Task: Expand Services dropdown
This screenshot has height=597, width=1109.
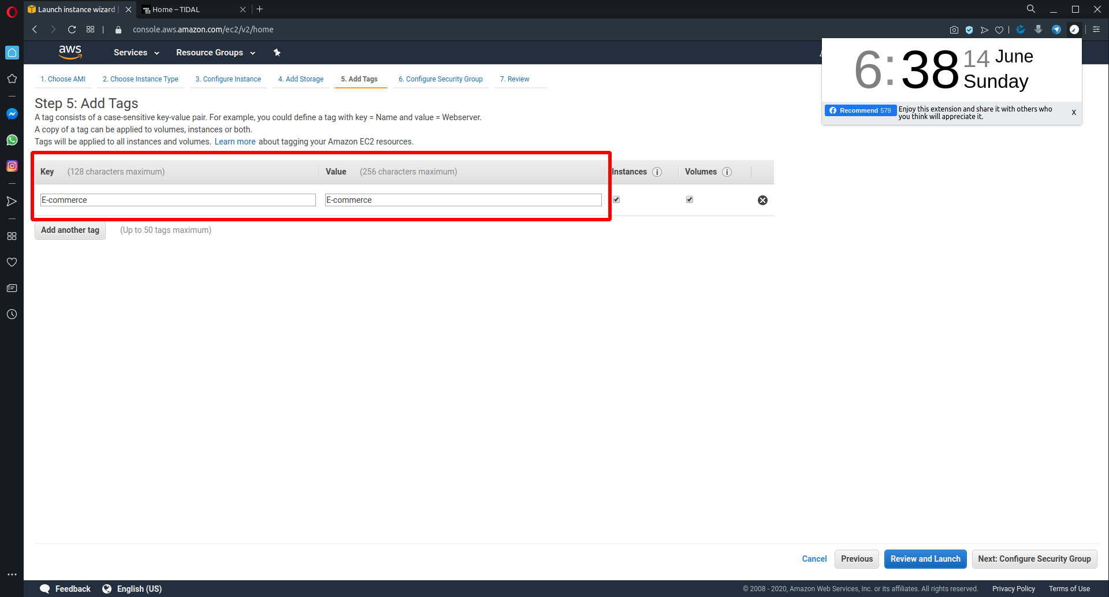Action: pyautogui.click(x=136, y=53)
